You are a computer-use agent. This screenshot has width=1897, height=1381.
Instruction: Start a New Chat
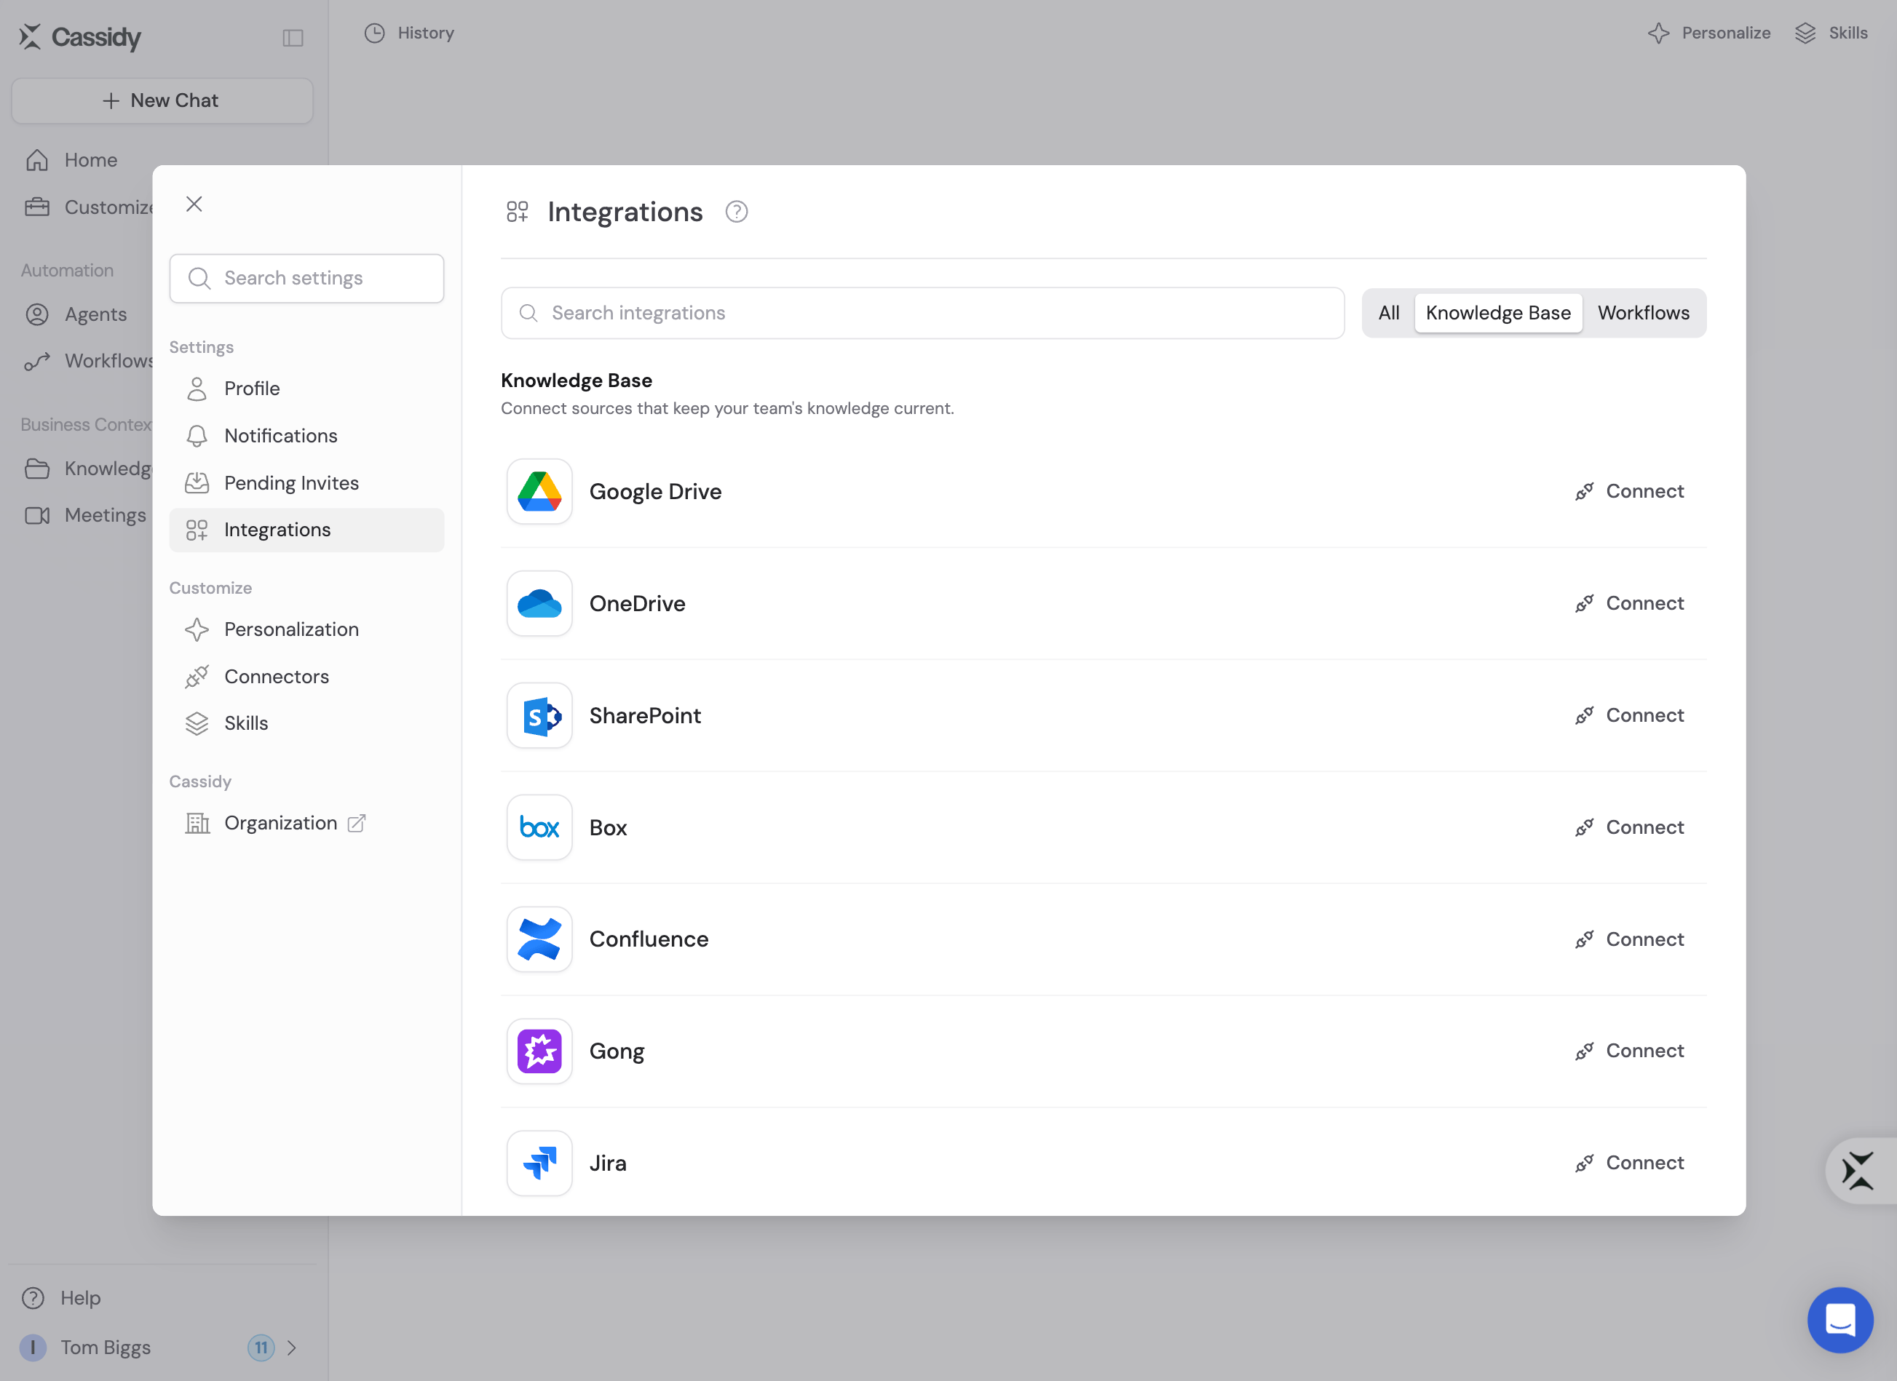click(x=162, y=101)
